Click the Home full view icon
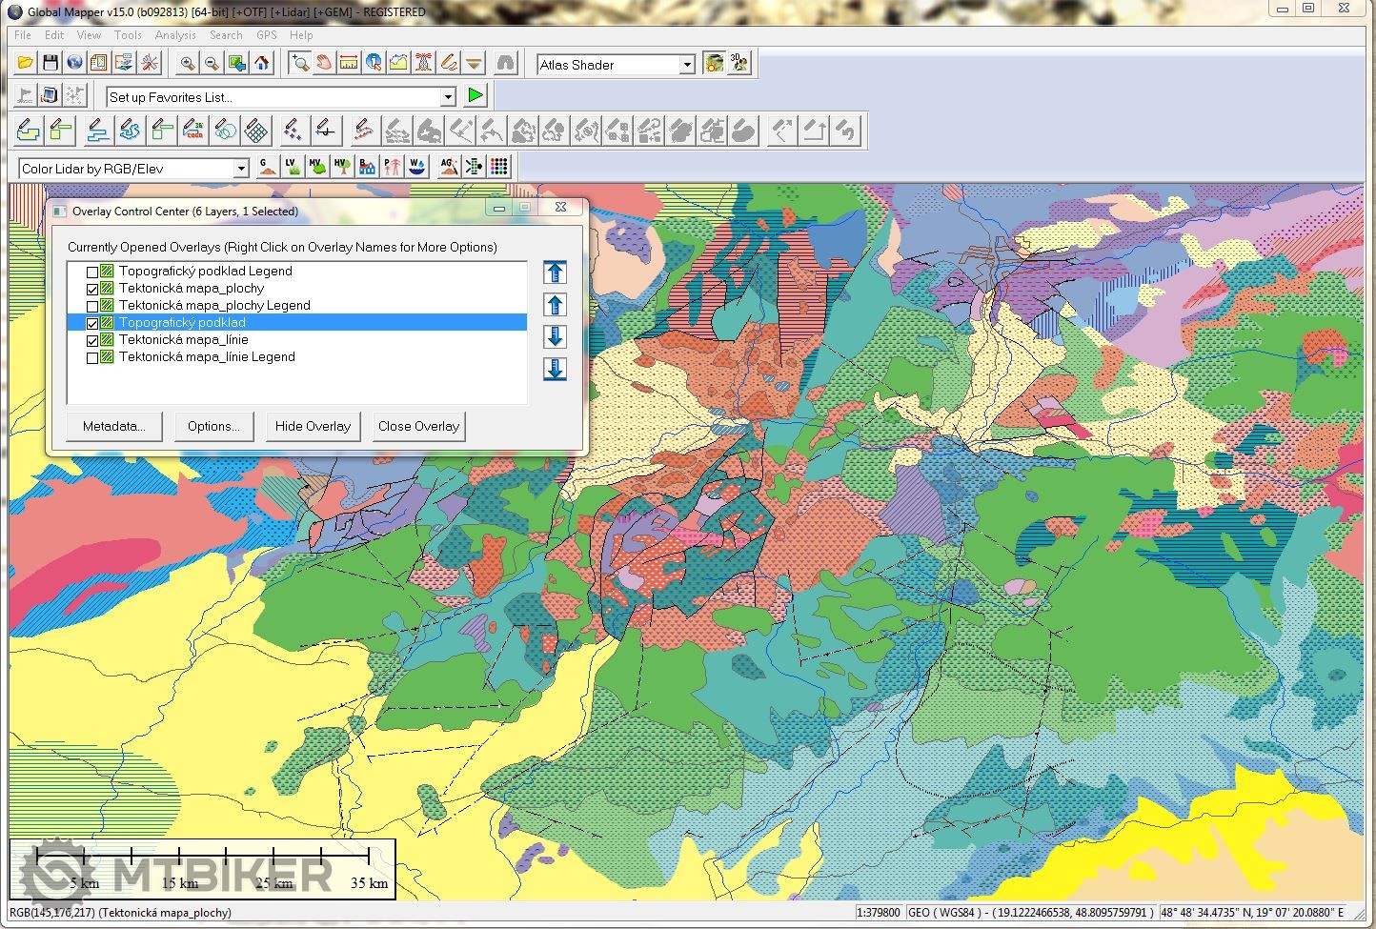1376x929 pixels. pyautogui.click(x=262, y=64)
